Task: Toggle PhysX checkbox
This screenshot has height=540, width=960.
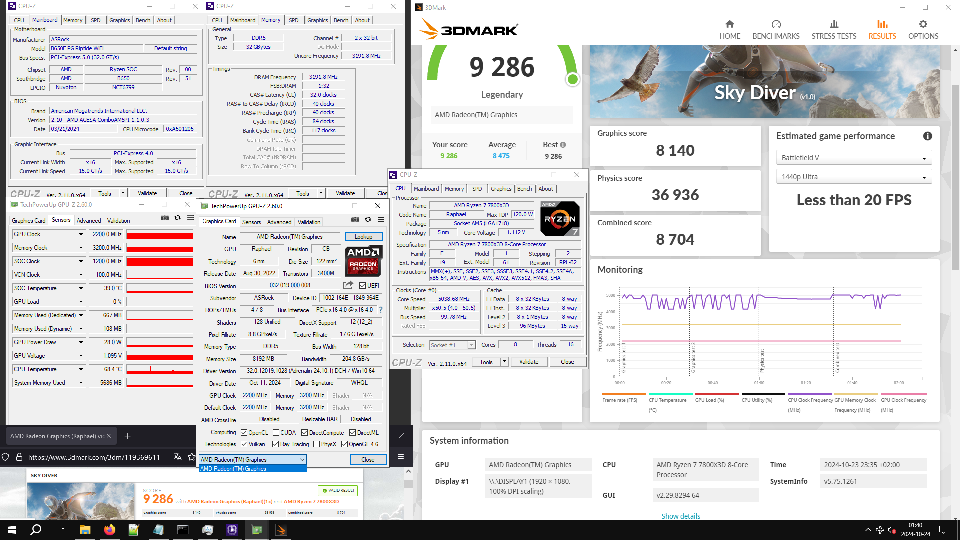Action: pyautogui.click(x=316, y=444)
